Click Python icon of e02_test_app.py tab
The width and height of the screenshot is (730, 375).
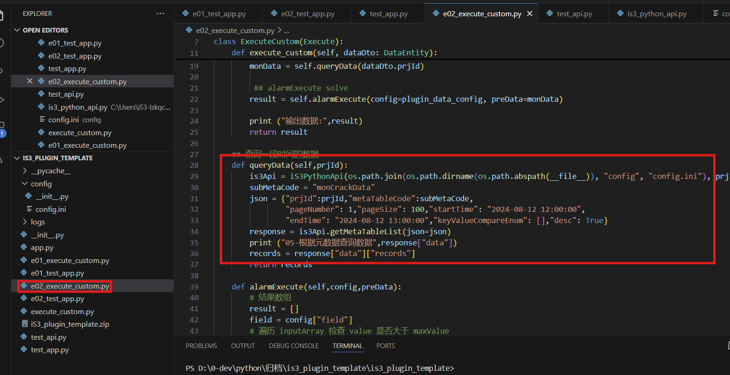coord(274,14)
